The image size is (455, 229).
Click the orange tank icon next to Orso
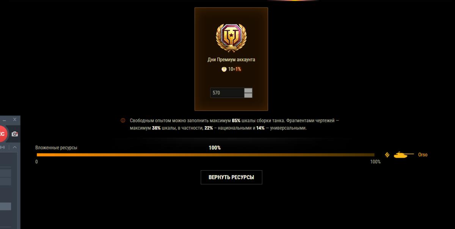pos(403,155)
